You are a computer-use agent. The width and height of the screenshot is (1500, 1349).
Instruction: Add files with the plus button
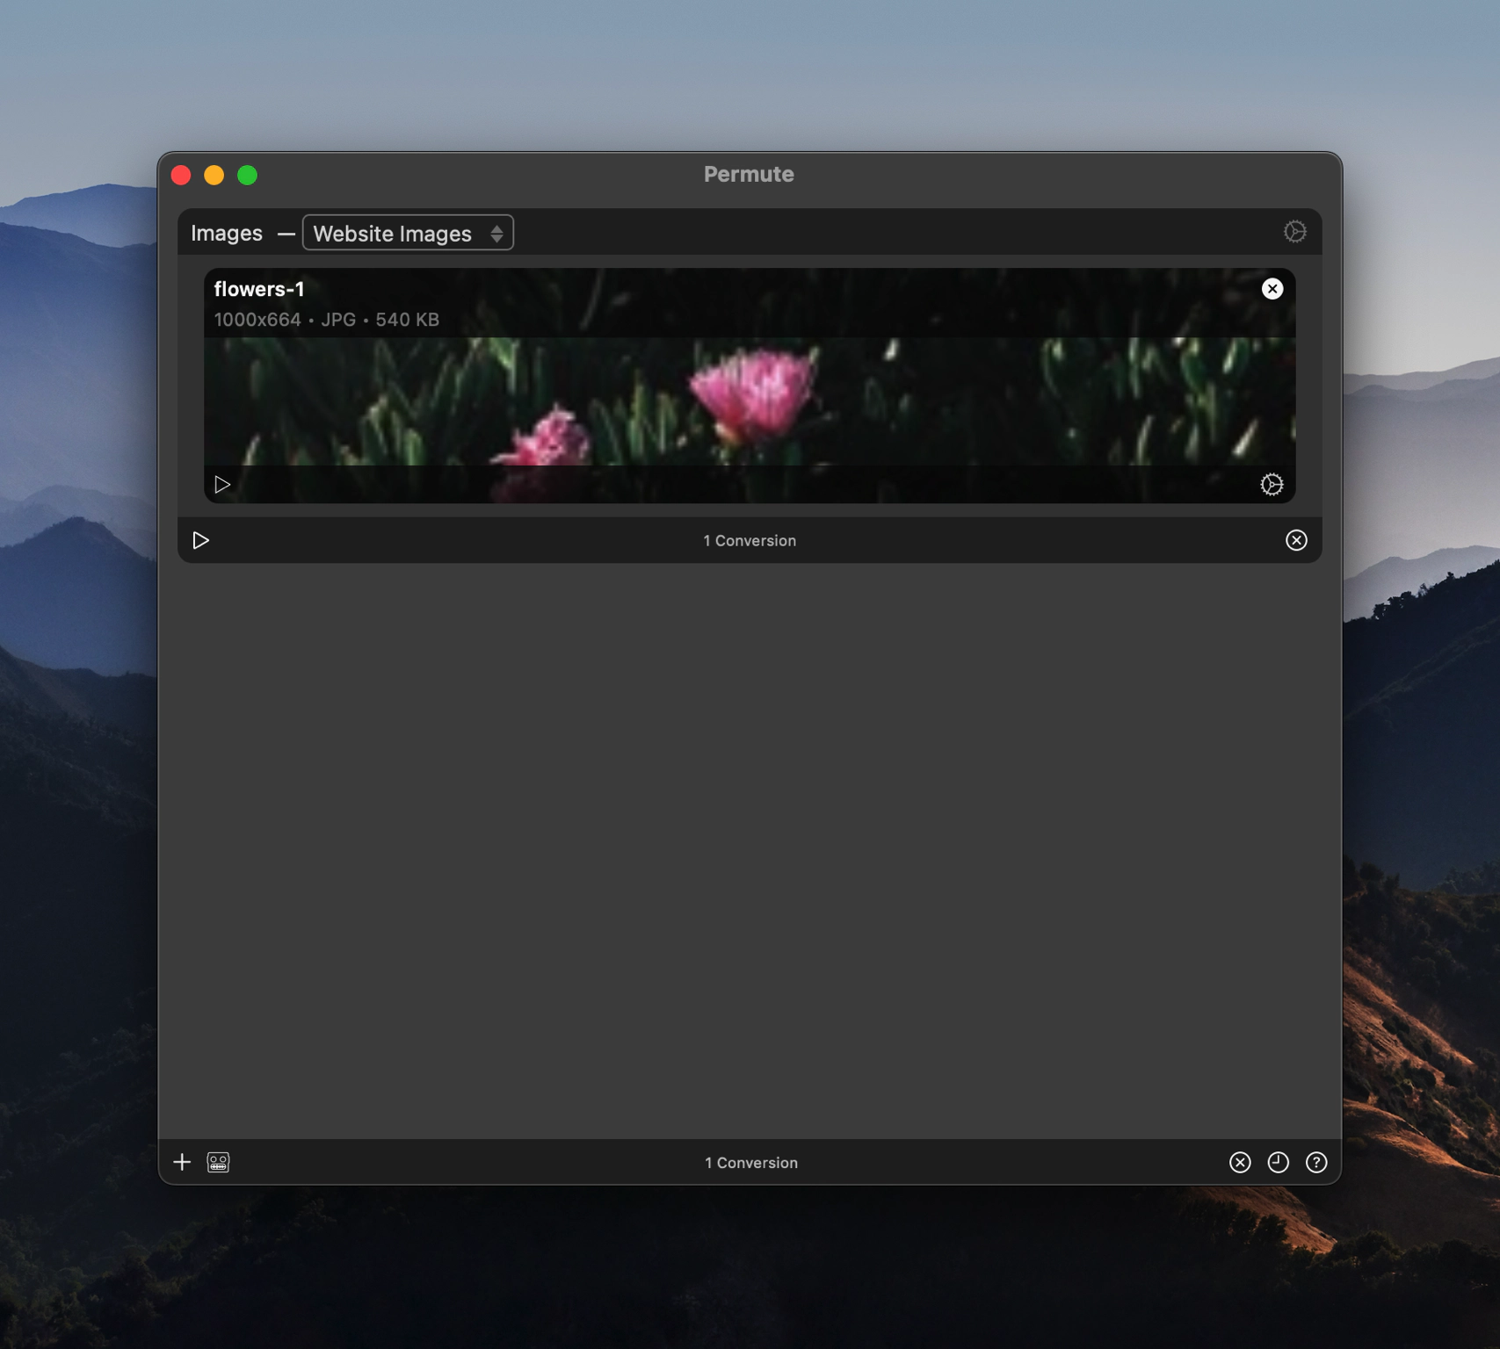[182, 1162]
